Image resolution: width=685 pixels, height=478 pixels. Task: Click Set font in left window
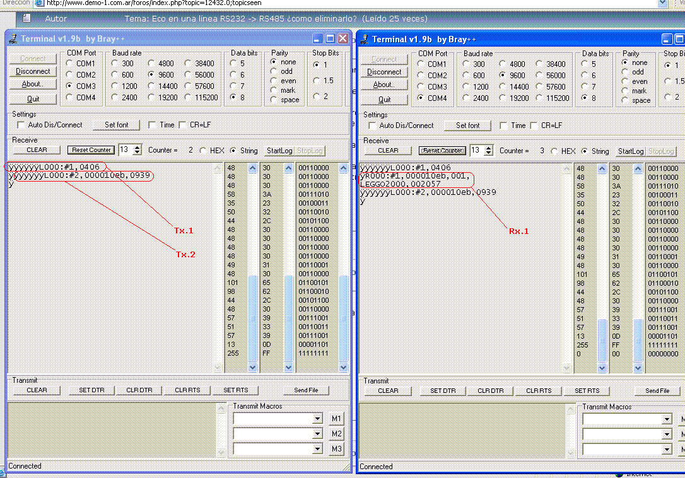116,125
